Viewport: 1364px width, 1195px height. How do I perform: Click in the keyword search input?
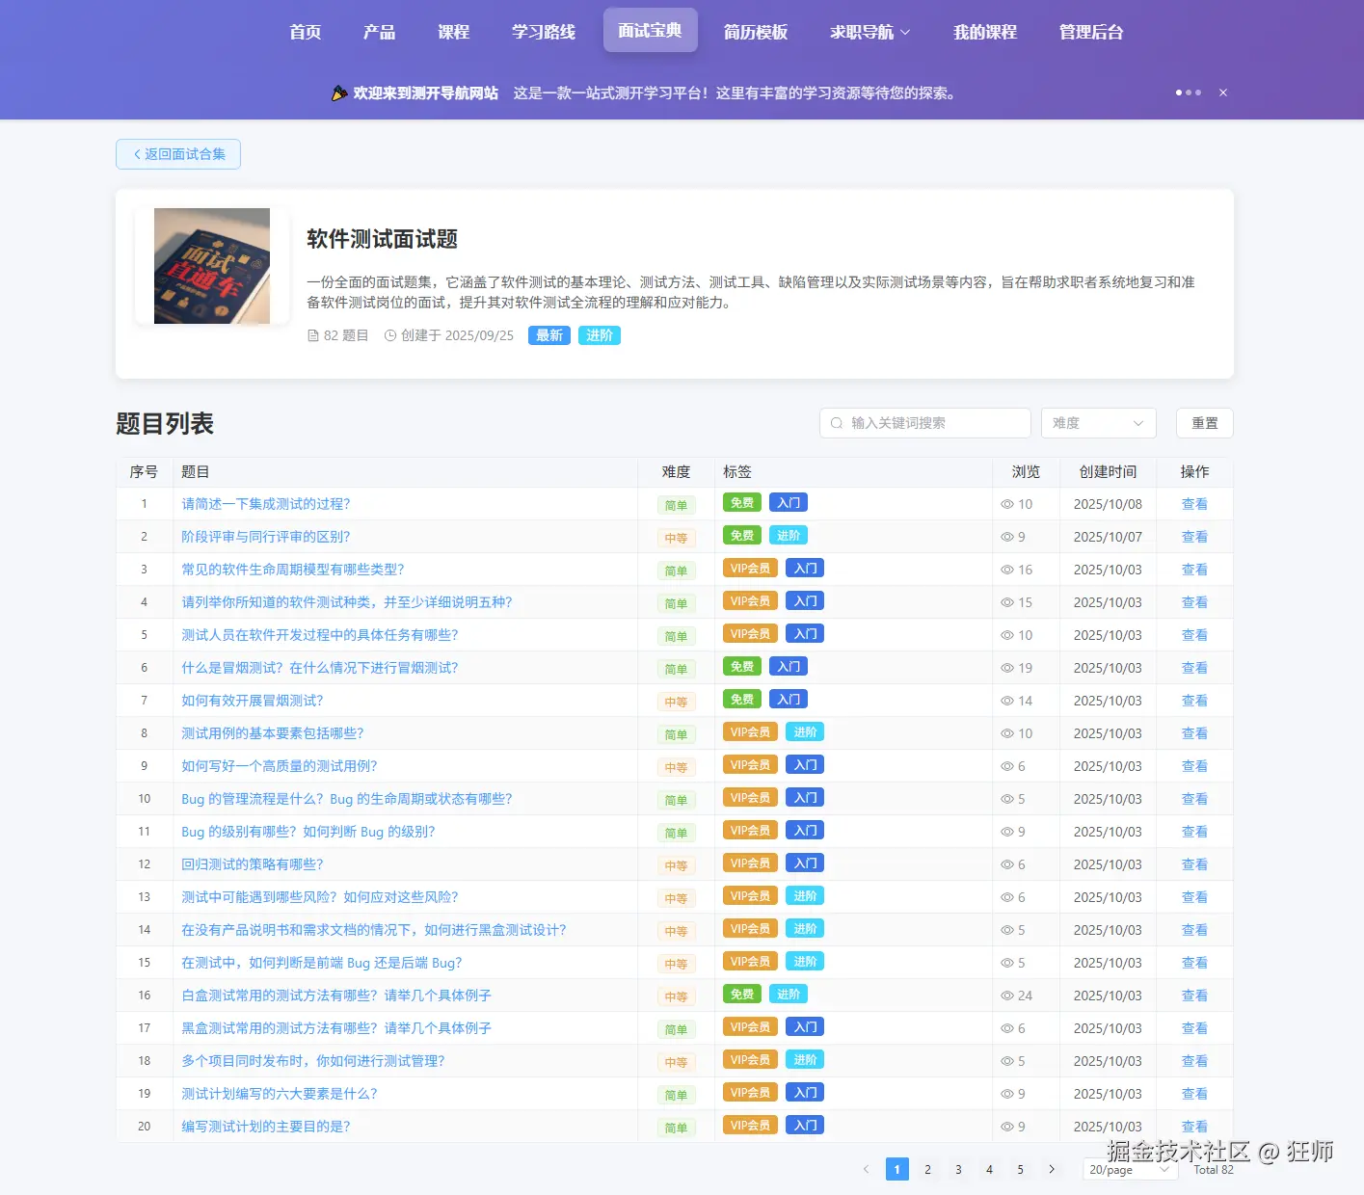(925, 423)
